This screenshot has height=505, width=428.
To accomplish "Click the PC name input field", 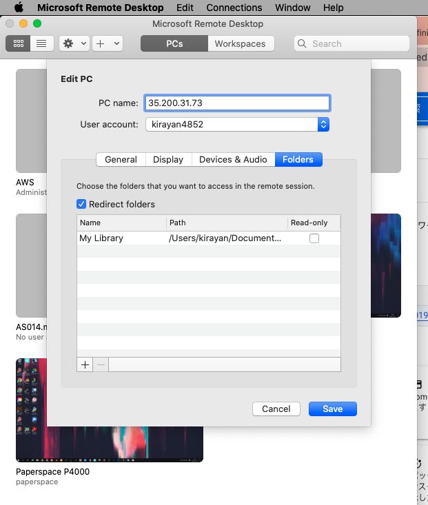I will coord(237,103).
